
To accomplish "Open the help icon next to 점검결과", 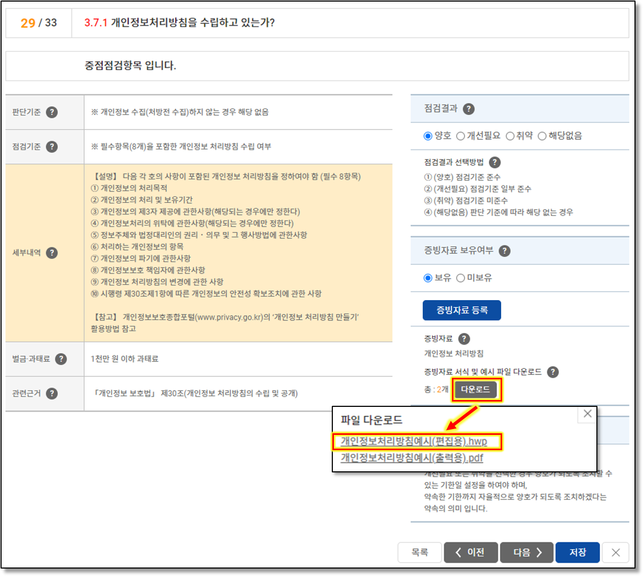I will coord(468,109).
